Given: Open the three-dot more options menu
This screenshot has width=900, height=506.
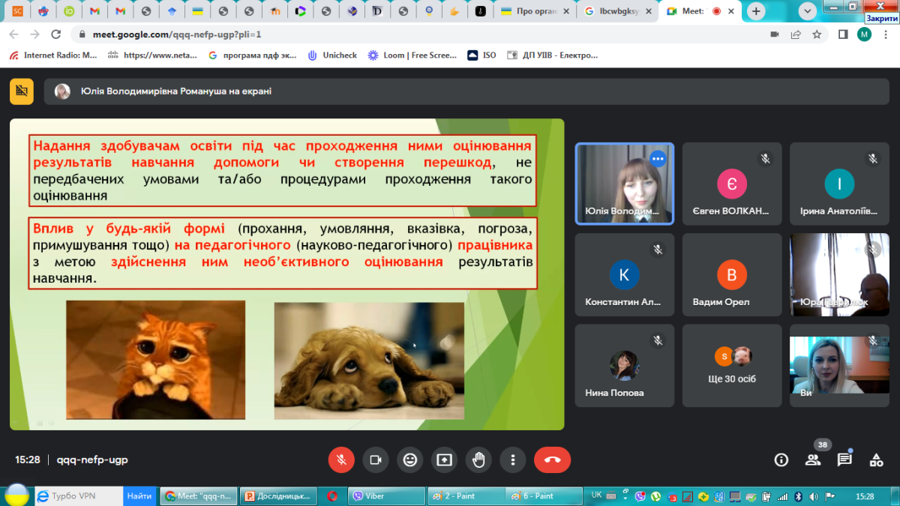Looking at the screenshot, I should coord(513,460).
